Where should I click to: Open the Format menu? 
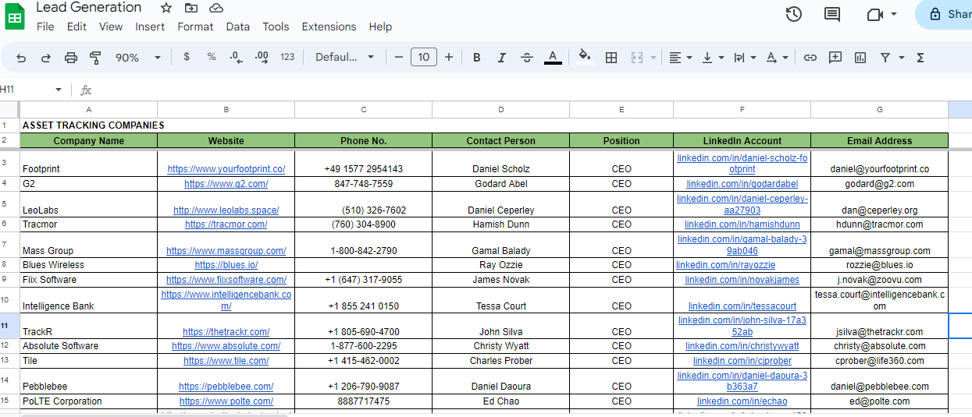click(195, 27)
